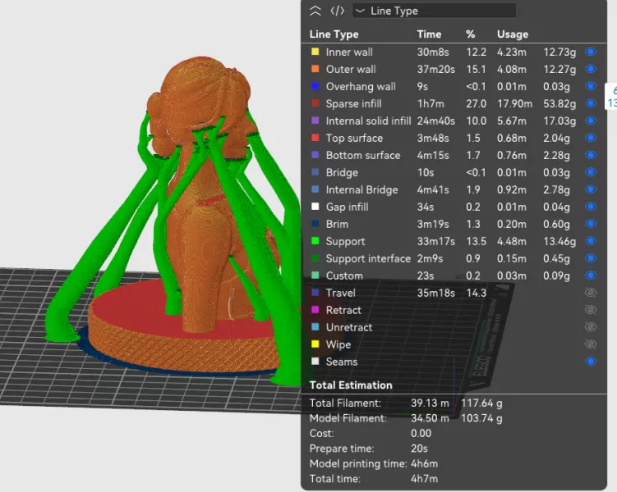Viewport: 617px width, 492px height.
Task: Click the yellow Wipe color swatch
Action: pos(315,344)
